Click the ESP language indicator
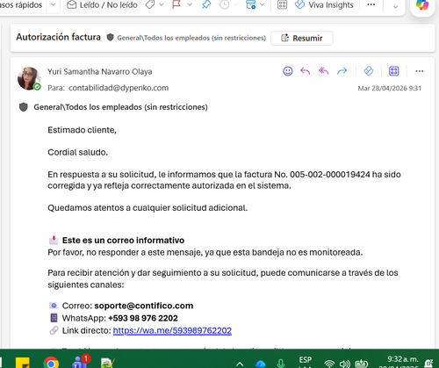This screenshot has width=439, height=368. 306,361
